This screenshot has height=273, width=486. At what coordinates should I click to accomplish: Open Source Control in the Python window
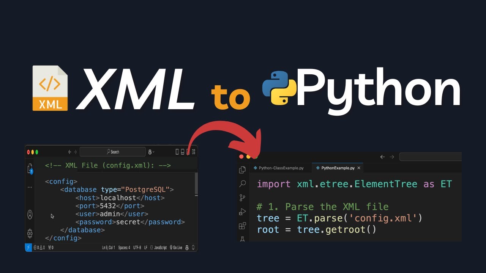tap(242, 198)
